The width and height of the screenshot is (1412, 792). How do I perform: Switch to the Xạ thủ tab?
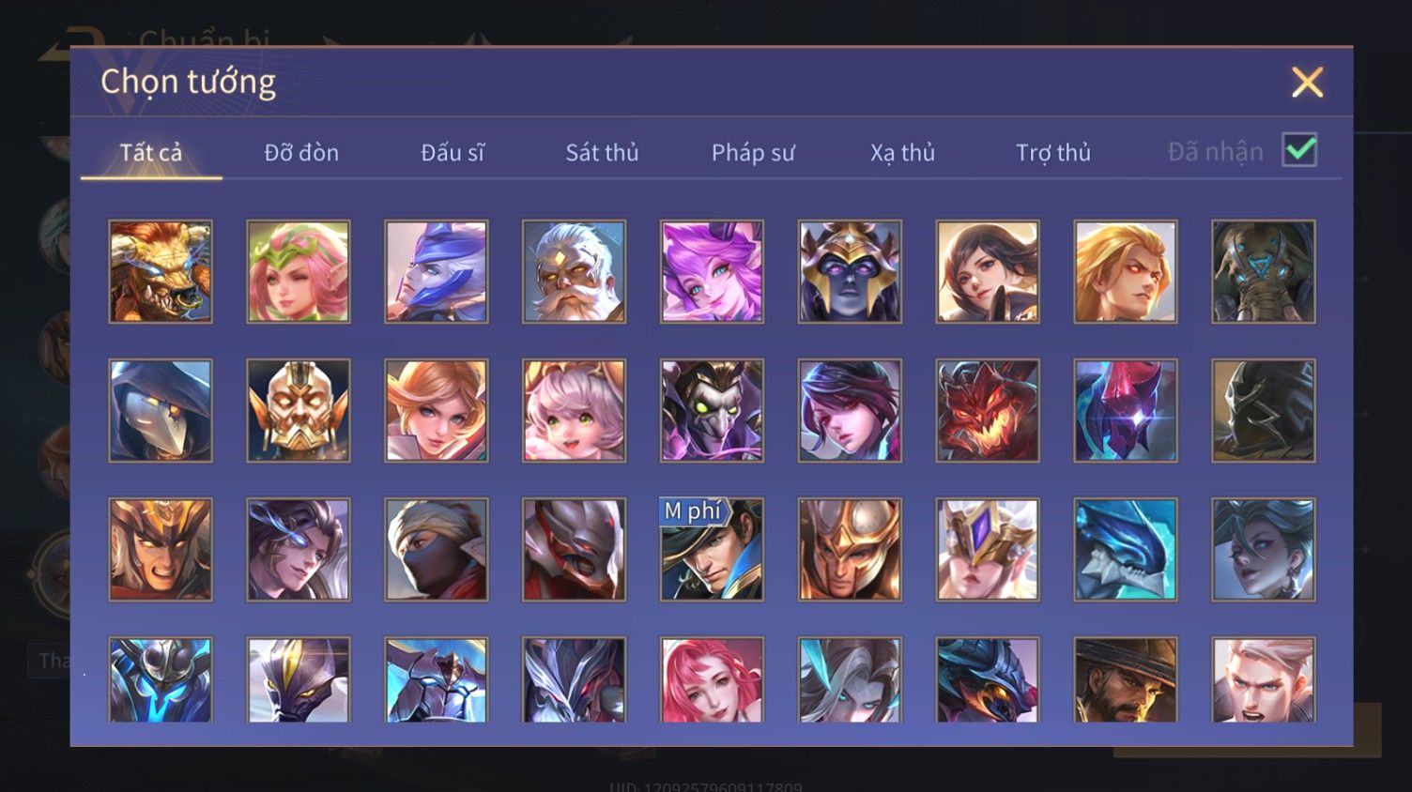pos(902,152)
